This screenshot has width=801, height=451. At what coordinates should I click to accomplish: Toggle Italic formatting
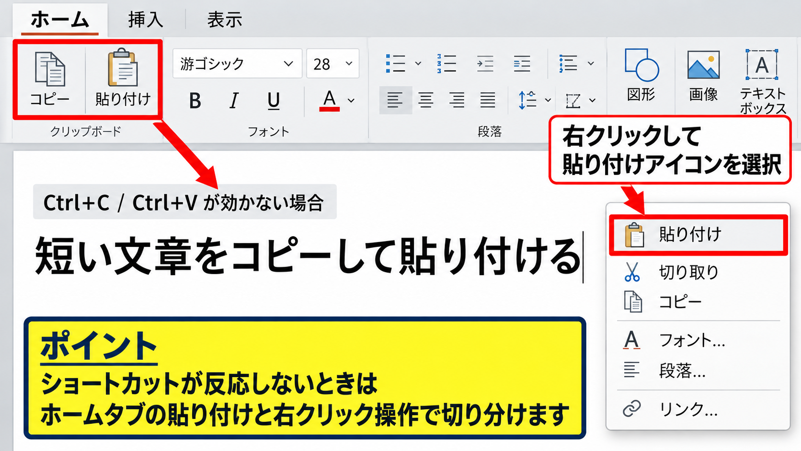[x=234, y=101]
